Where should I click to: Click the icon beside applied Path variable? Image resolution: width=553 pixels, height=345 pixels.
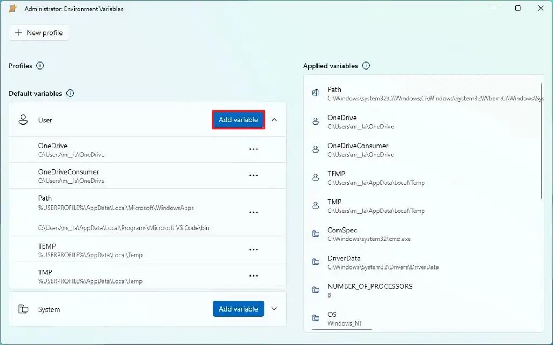(315, 93)
